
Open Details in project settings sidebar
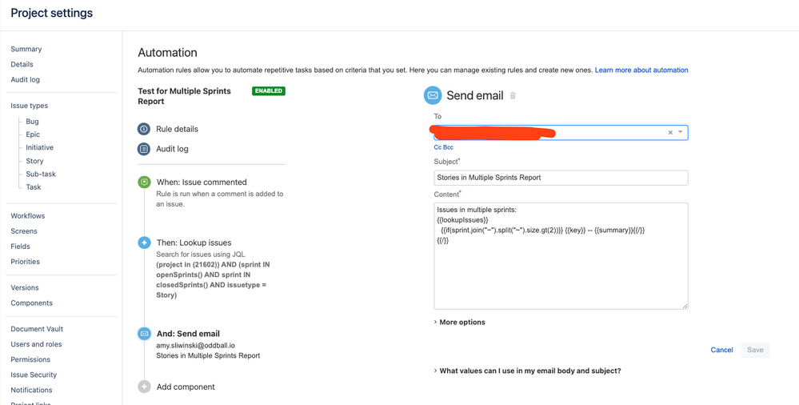click(x=22, y=64)
